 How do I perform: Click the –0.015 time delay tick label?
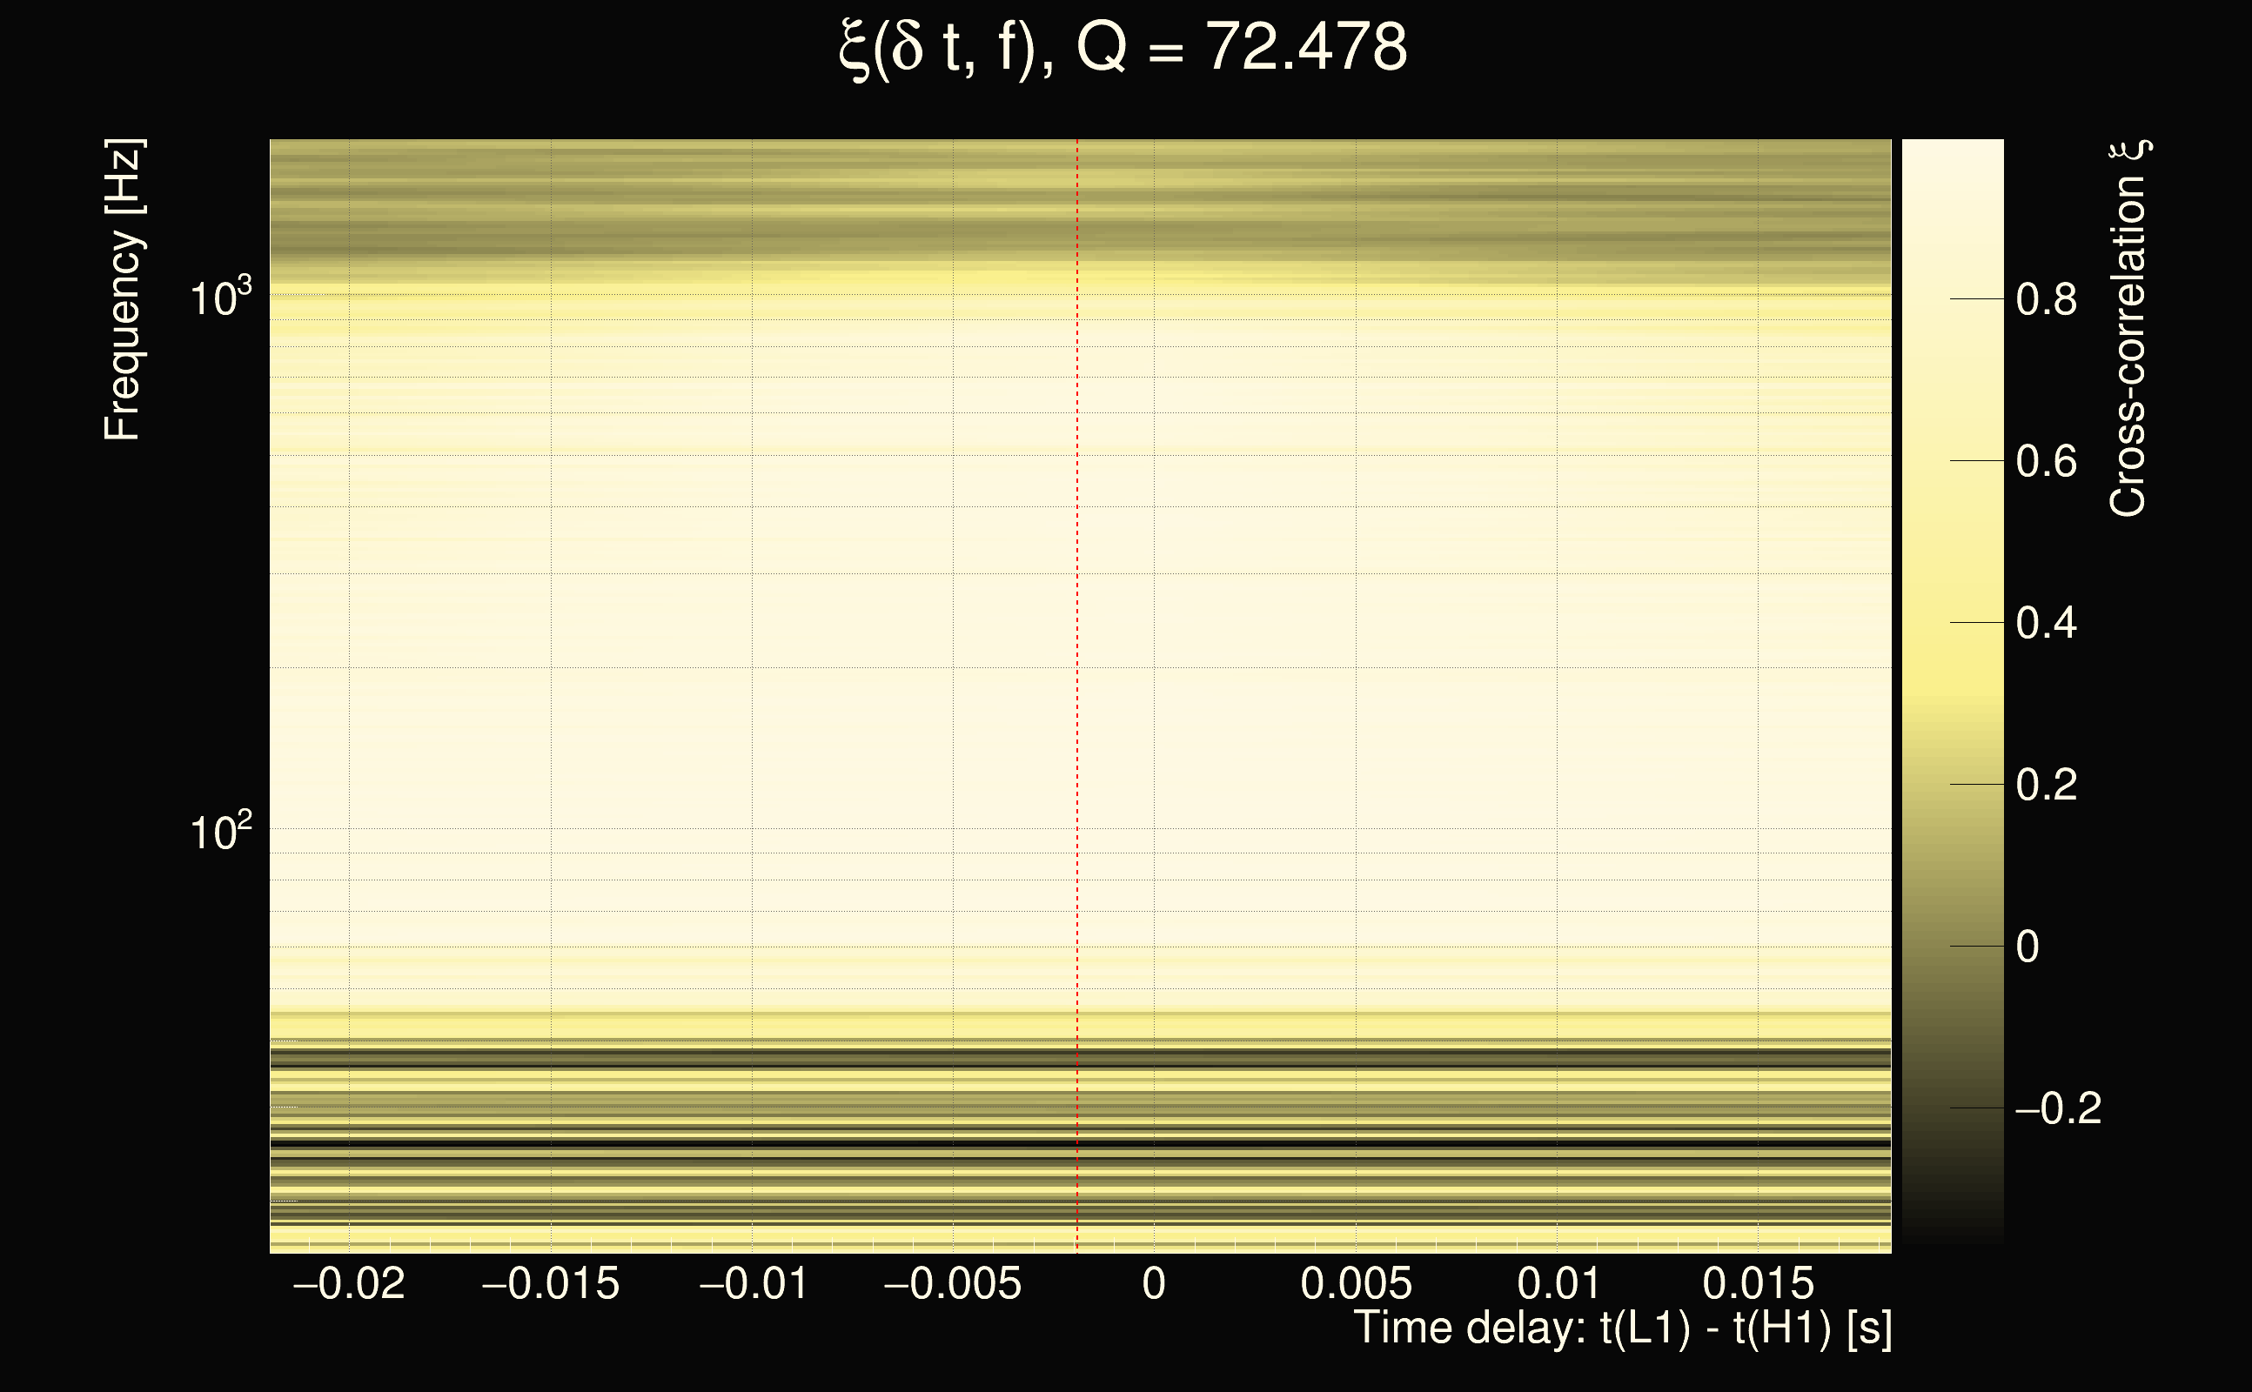click(x=551, y=1283)
